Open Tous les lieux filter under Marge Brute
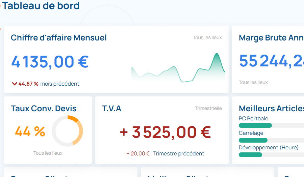The width and height of the screenshot is (304, 177). point(253,82)
